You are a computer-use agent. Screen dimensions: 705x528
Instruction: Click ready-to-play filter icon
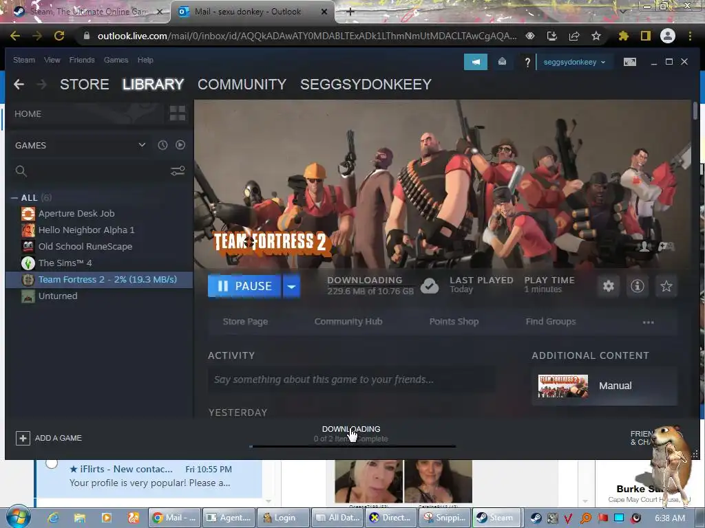pos(180,144)
